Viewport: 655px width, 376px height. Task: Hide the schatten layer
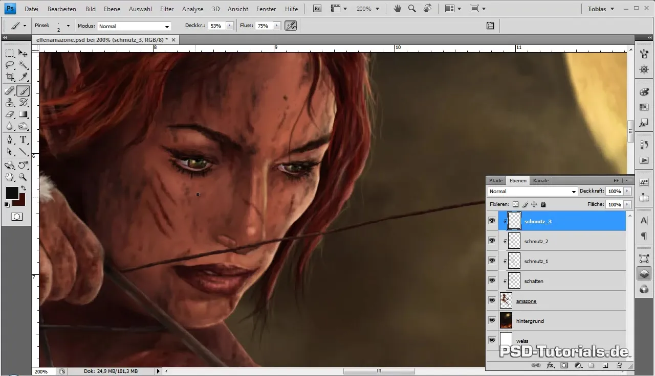coord(492,280)
